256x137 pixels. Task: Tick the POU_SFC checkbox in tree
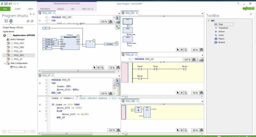tap(12, 55)
